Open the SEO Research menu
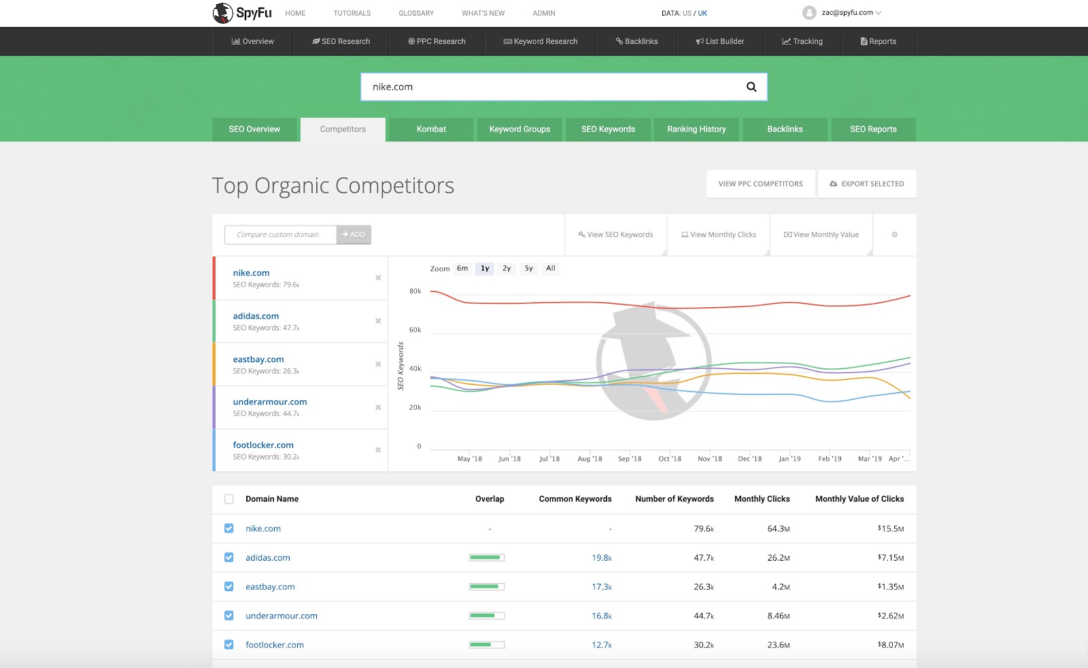This screenshot has height=668, width=1088. [x=341, y=41]
